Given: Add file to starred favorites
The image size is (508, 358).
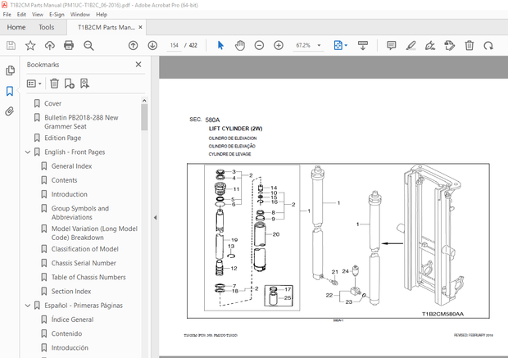Looking at the screenshot, I should [x=30, y=45].
